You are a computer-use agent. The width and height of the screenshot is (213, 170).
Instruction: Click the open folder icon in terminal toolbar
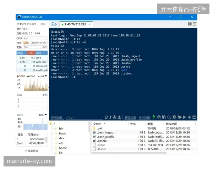[179, 117]
